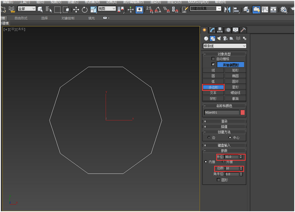Click the 星形 shape button

235,87
